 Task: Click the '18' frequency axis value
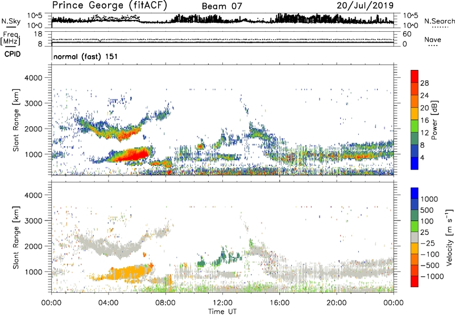coord(38,34)
